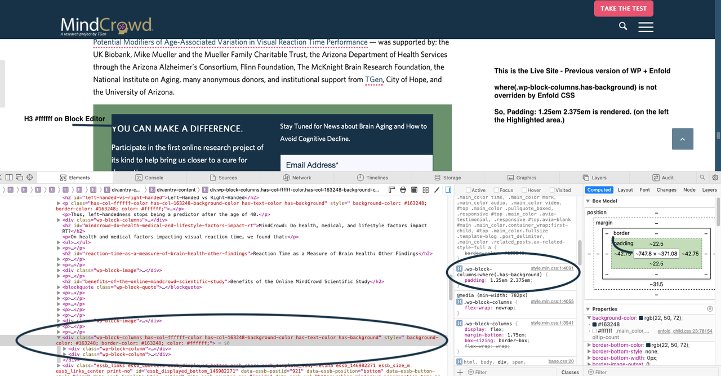Expand the blockquote wp-block-quote node

59,287
